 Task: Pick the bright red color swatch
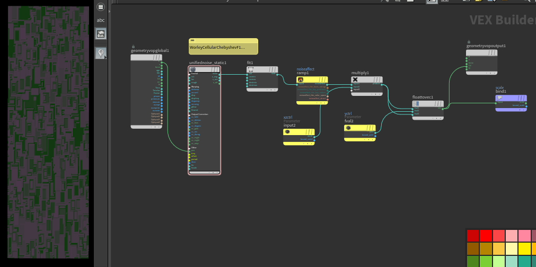pyautogui.click(x=486, y=235)
